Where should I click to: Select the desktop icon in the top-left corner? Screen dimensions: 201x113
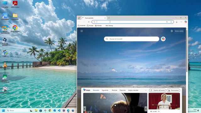pyautogui.click(x=5, y=4)
